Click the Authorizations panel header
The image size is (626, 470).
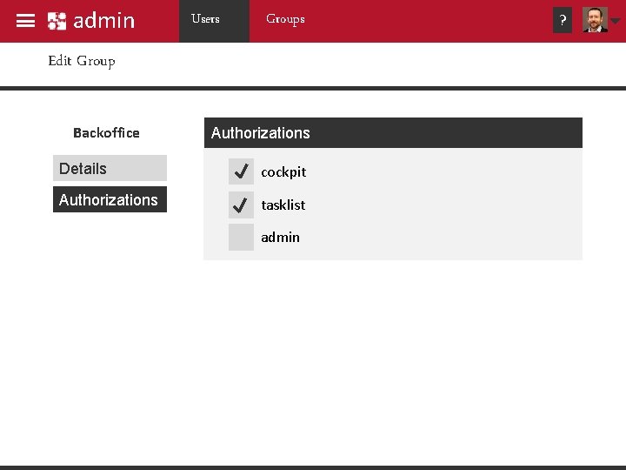click(x=393, y=132)
